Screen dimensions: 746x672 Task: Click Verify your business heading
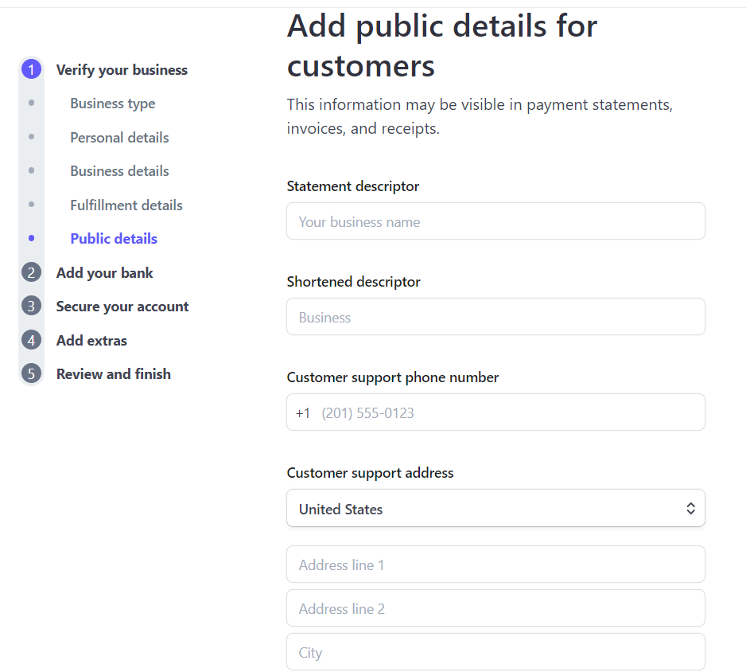[122, 69]
